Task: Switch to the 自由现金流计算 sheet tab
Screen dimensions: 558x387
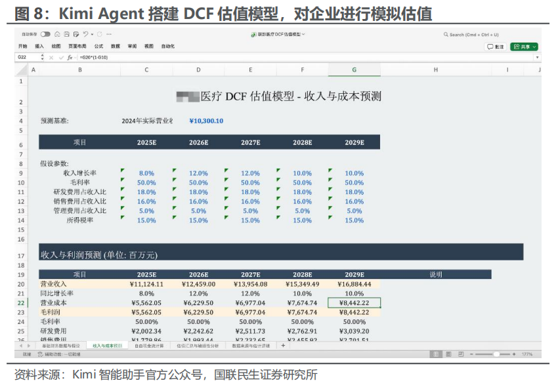Action: 149,346
